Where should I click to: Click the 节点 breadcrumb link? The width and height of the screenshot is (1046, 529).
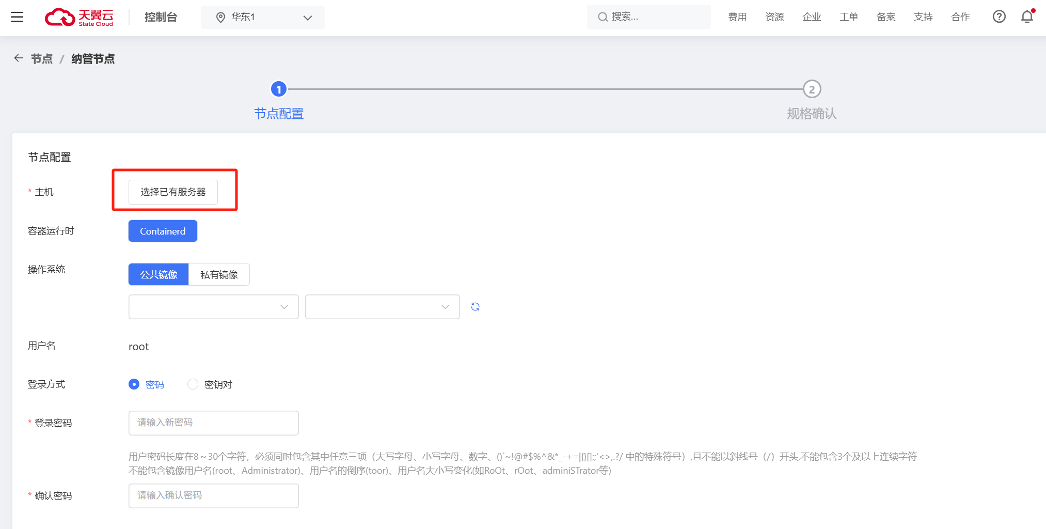42,59
